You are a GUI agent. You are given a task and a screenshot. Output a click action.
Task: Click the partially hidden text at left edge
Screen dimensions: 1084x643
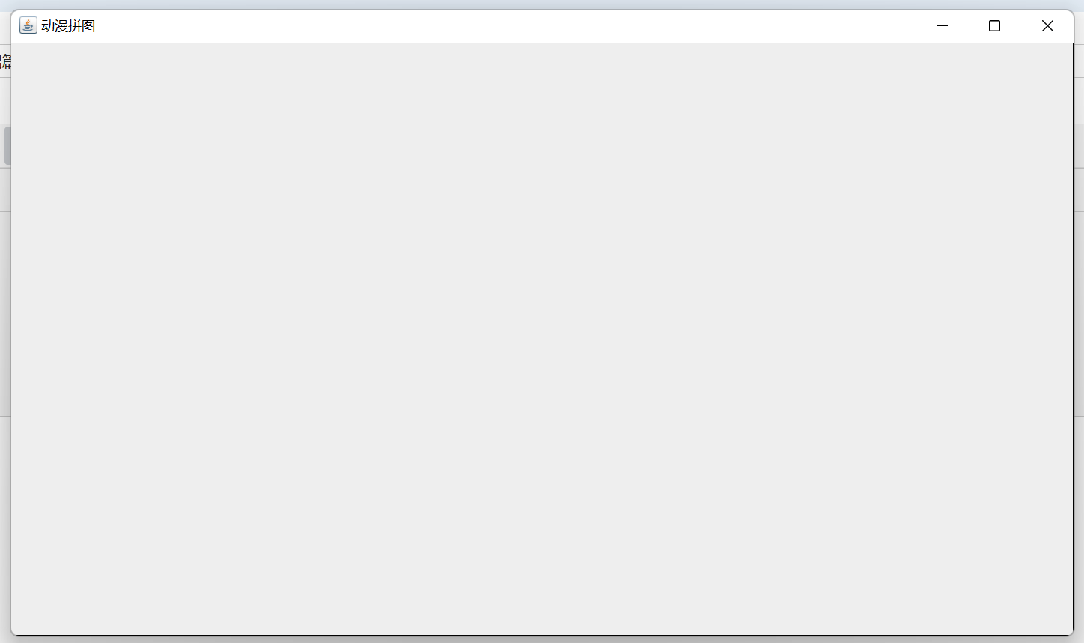[5, 61]
